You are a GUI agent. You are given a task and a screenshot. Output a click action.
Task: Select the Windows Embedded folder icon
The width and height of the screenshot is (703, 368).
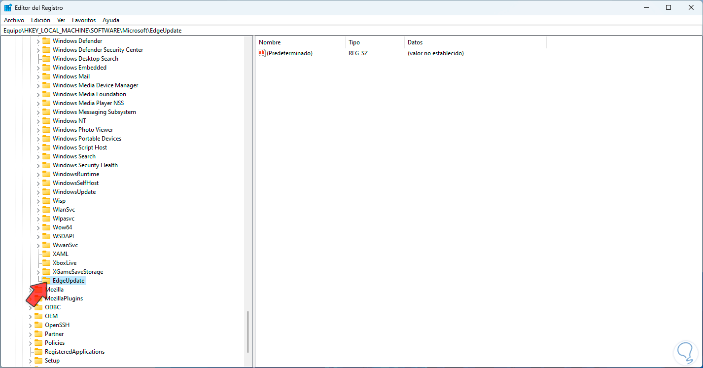[46, 68]
